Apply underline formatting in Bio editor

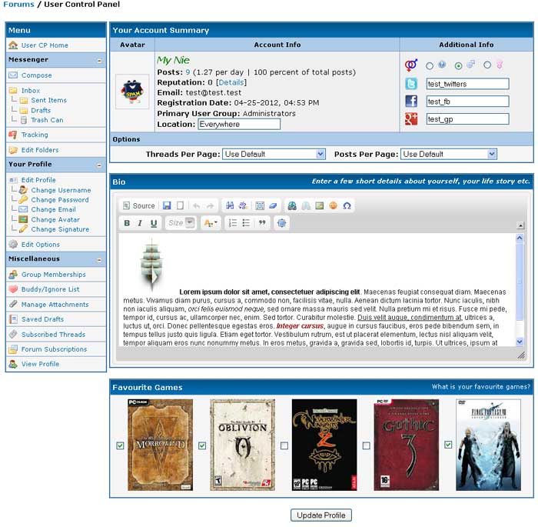[154, 223]
